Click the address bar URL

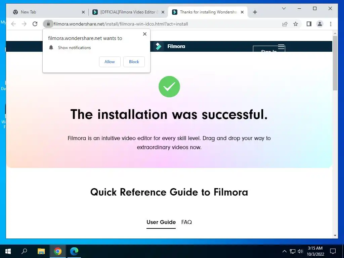[x=121, y=24]
